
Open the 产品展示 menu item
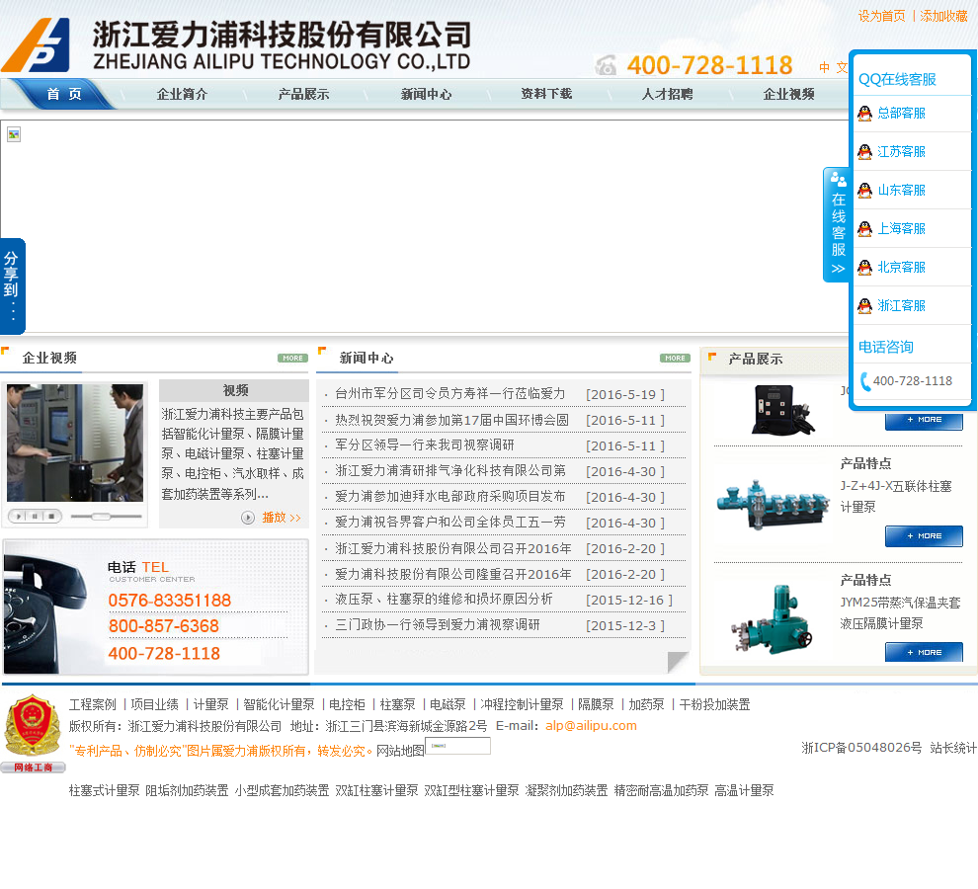coord(303,94)
